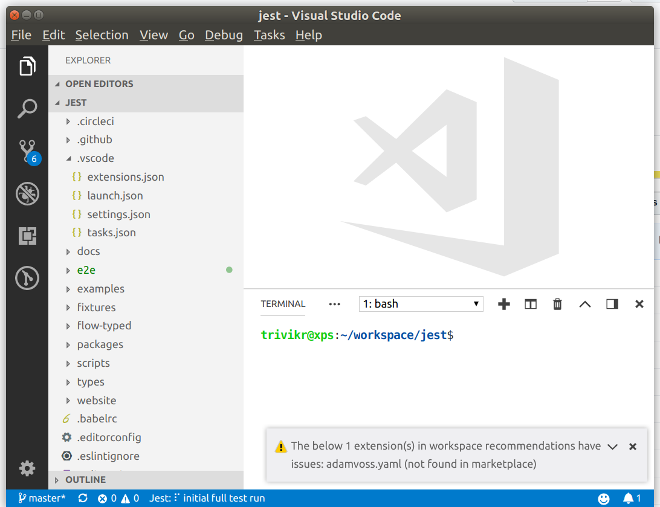Create a new terminal with plus icon
The image size is (660, 507).
click(504, 304)
